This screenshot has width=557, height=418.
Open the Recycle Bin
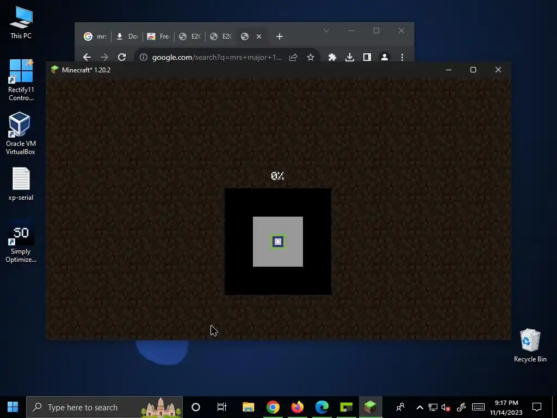point(530,346)
